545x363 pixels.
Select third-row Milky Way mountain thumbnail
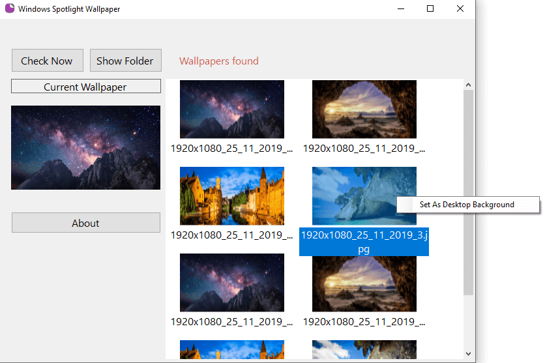[x=232, y=282]
